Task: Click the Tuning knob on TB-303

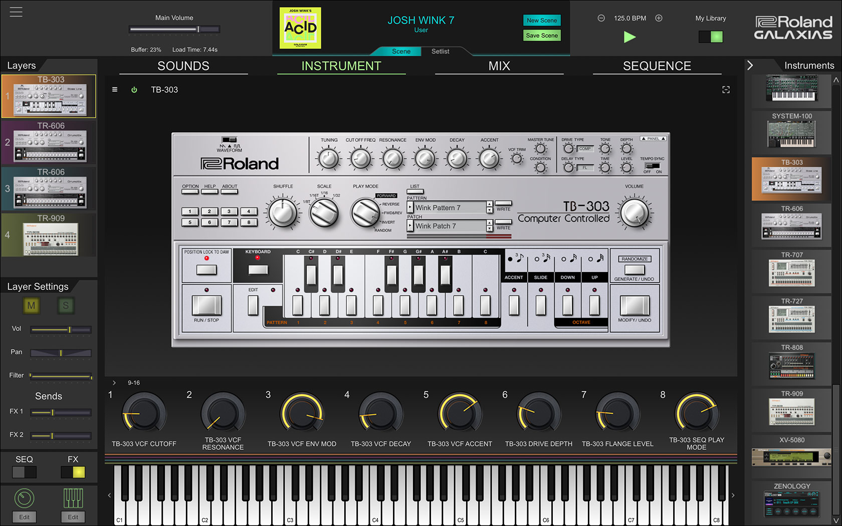Action: [329, 159]
